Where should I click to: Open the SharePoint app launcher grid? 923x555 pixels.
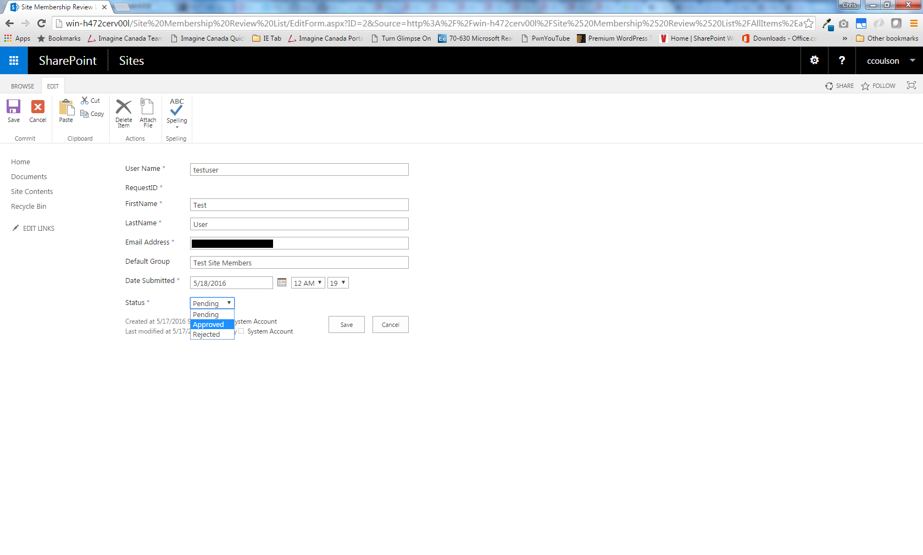click(14, 60)
